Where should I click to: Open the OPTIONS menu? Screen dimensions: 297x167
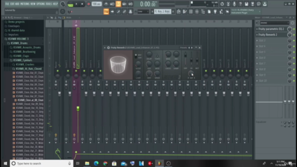tap(40, 4)
